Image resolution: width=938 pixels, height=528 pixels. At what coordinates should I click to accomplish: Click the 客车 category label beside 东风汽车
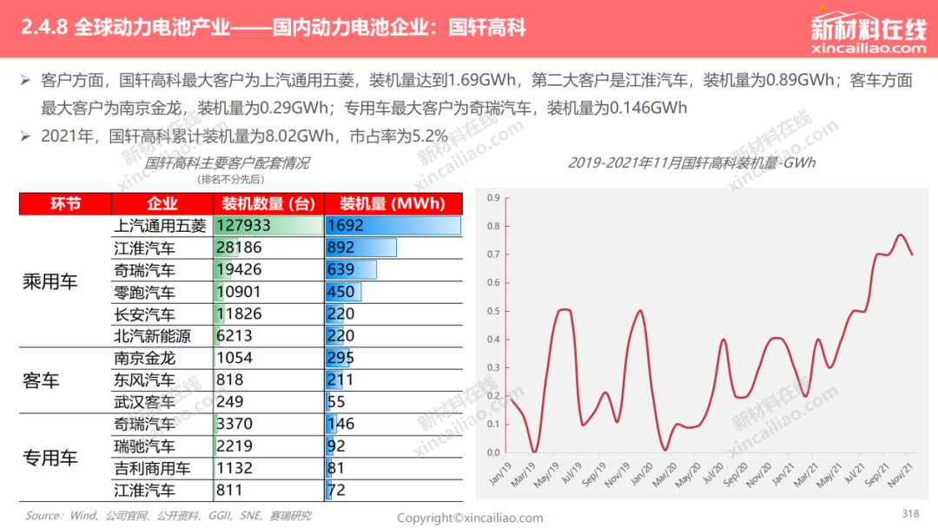point(41,380)
